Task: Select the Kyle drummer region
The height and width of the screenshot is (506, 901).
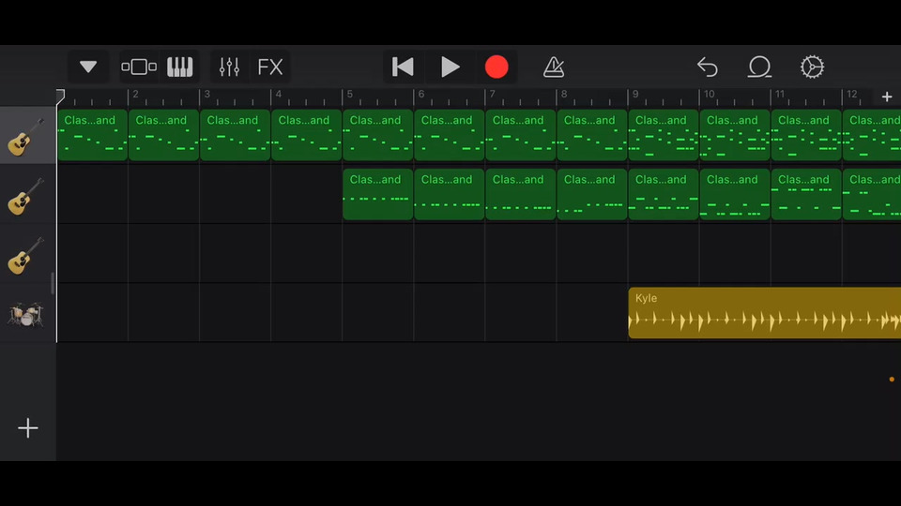Action: coord(764,313)
